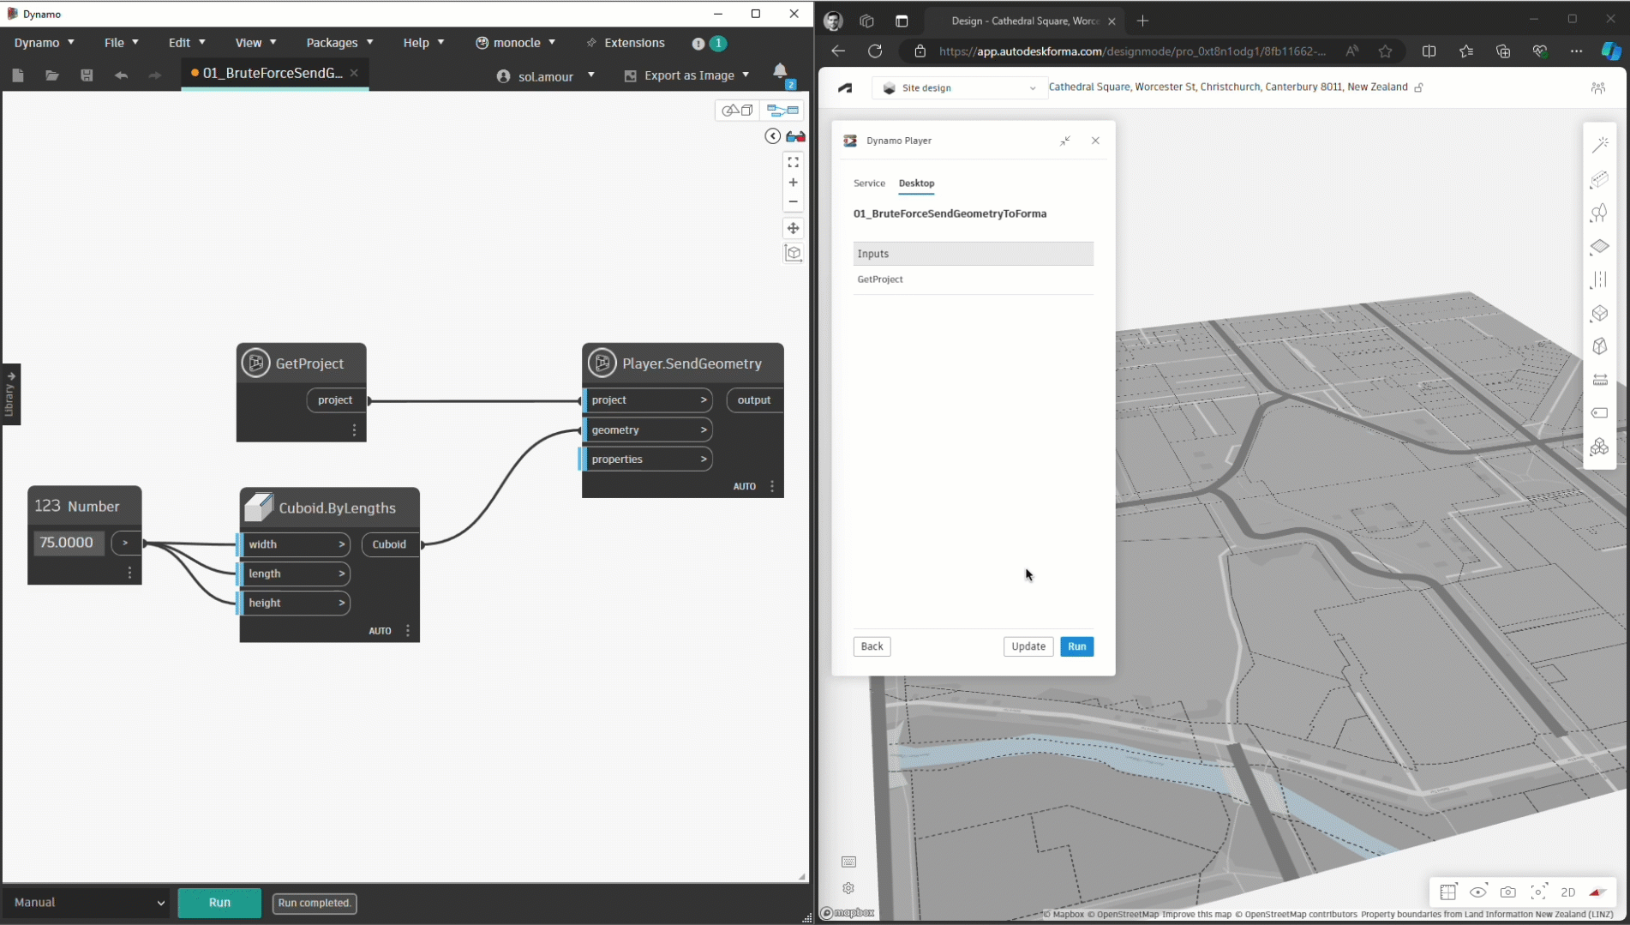This screenshot has height=925, width=1630.
Task: Click the camera screenshot icon in Forma
Action: (x=1507, y=892)
